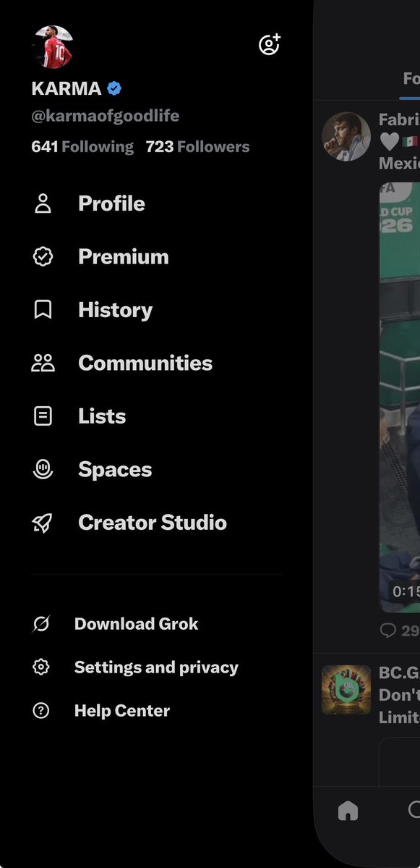Tap Fabrizio's avatar in the timeline
The image size is (420, 868).
pos(346,137)
